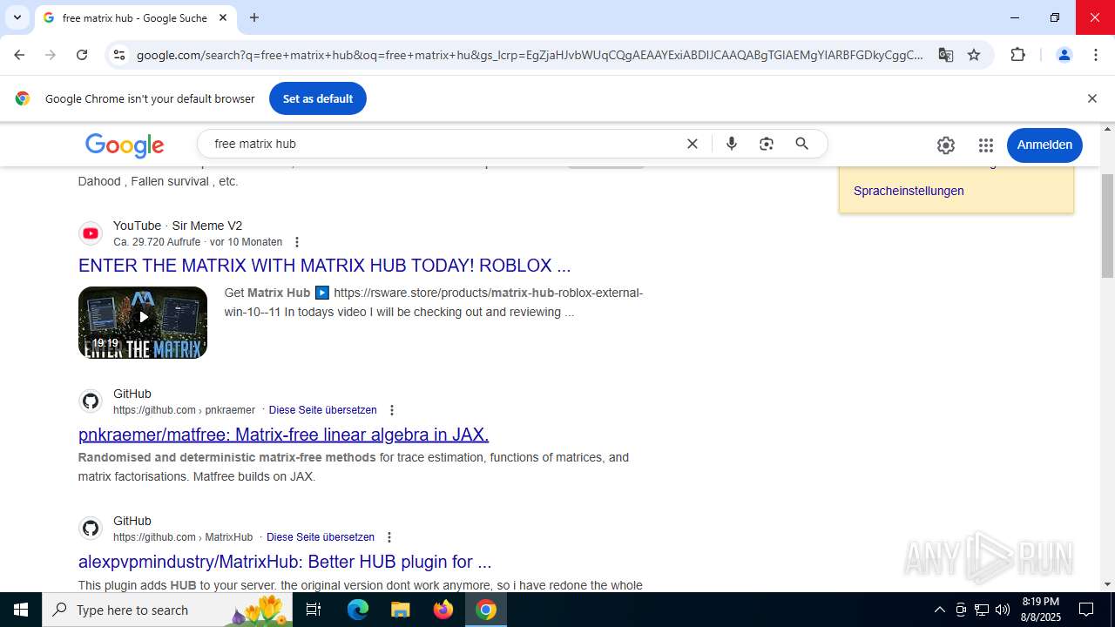Click GitHub favicon of pnkraemer result
This screenshot has height=627, width=1115.
(x=91, y=401)
